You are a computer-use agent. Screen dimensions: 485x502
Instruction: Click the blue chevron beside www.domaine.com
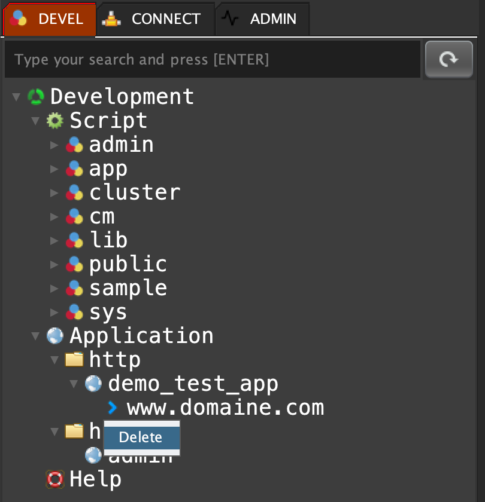pyautogui.click(x=112, y=408)
